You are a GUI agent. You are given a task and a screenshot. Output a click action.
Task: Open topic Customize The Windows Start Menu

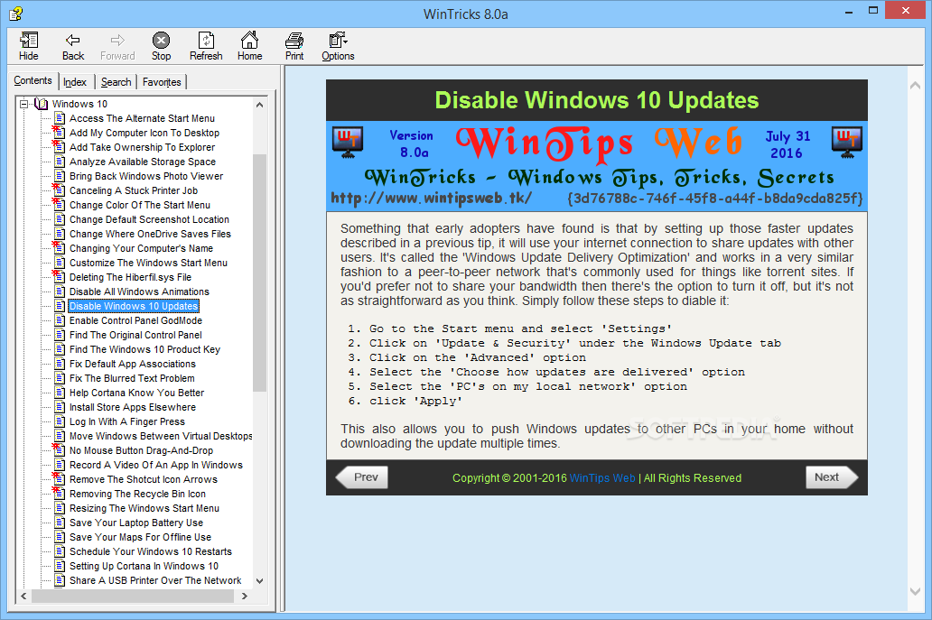[148, 263]
